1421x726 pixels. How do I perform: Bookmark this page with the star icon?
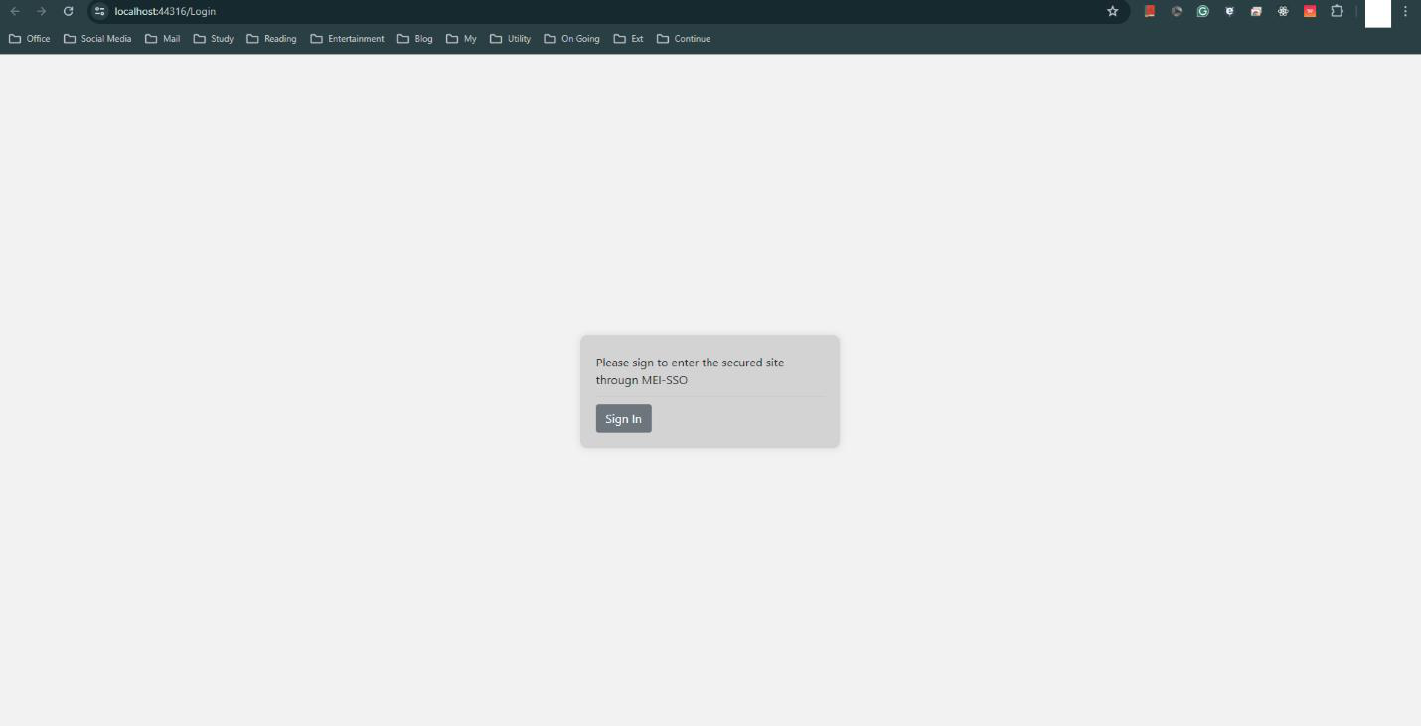click(1113, 11)
